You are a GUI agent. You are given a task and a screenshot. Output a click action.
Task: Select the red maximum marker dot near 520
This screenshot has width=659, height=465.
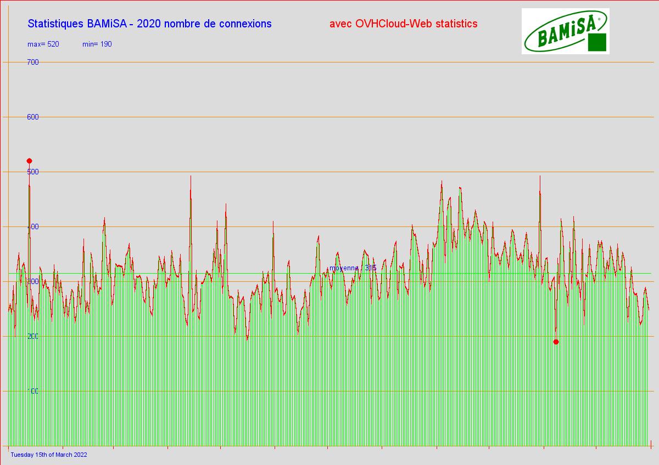tap(30, 161)
